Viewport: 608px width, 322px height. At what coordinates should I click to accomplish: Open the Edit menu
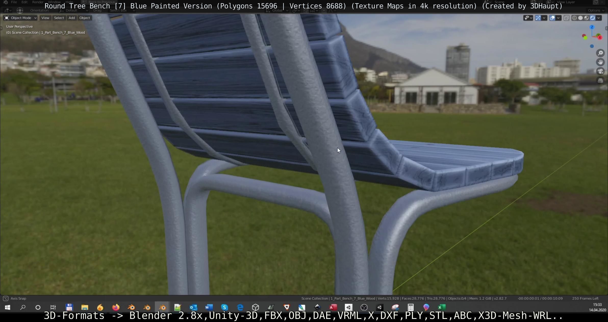[x=24, y=2]
